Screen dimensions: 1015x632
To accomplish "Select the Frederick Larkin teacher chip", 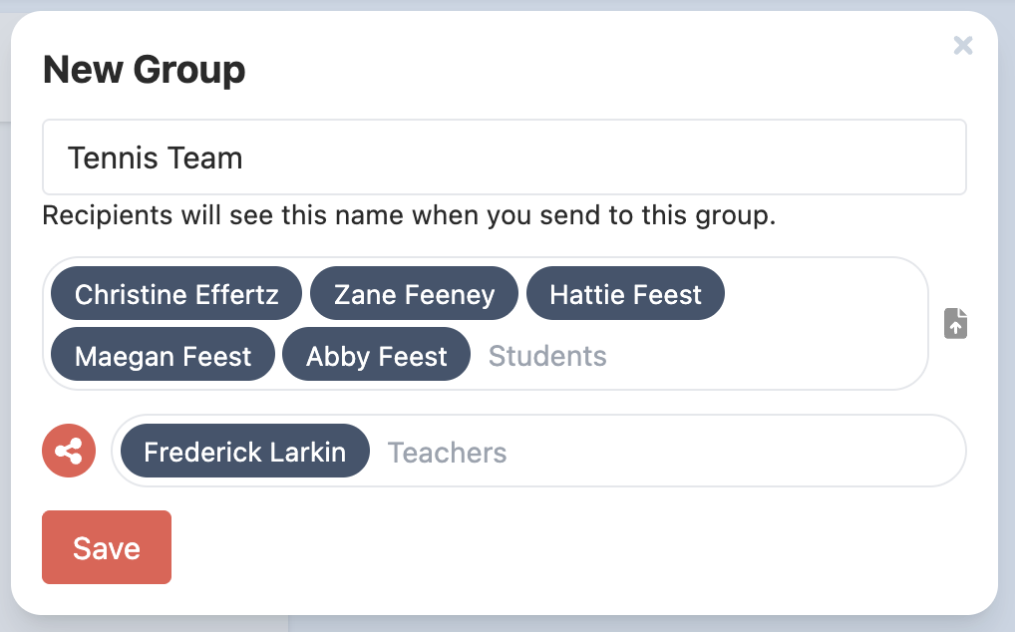I will 244,452.
